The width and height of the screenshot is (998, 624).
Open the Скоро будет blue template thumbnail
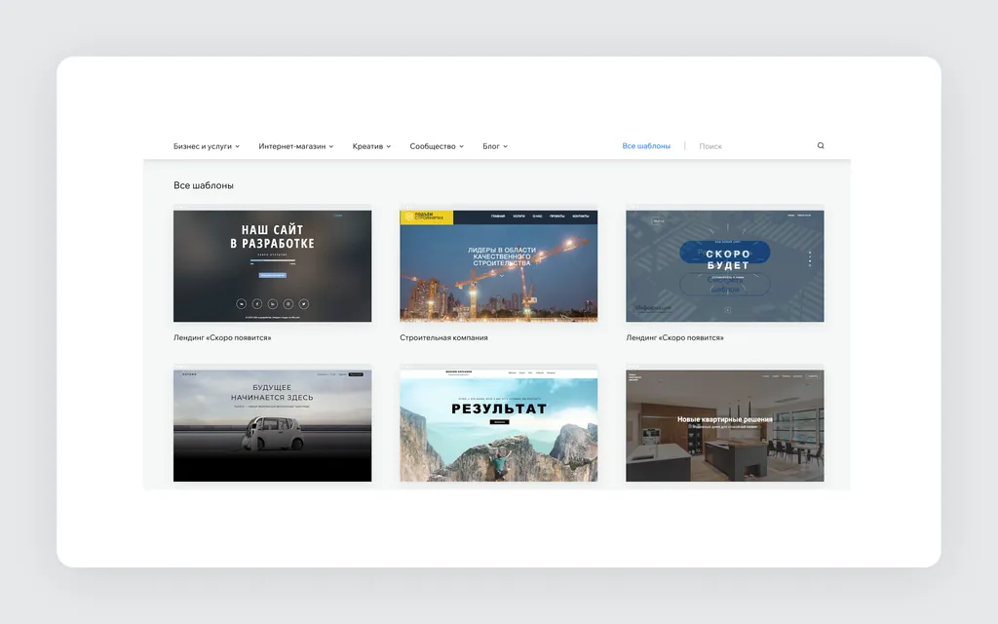click(x=725, y=266)
